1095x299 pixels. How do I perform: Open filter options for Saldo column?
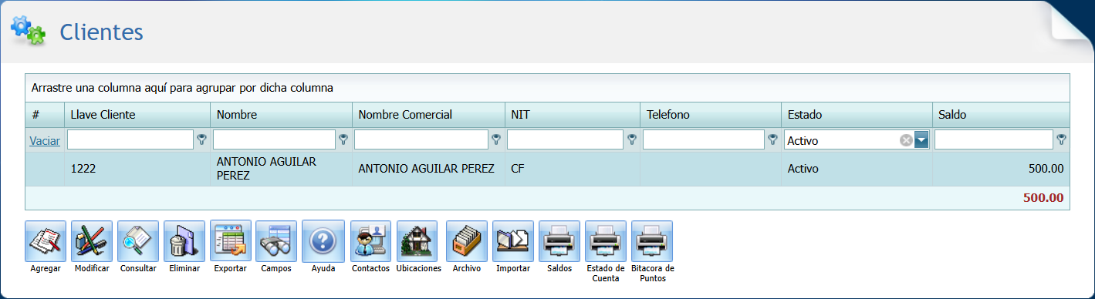coord(1062,139)
